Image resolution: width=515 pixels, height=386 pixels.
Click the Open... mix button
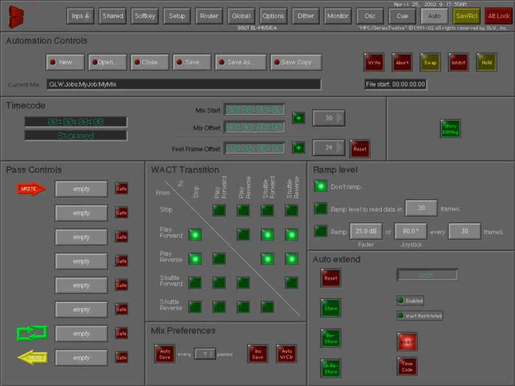tap(108, 62)
